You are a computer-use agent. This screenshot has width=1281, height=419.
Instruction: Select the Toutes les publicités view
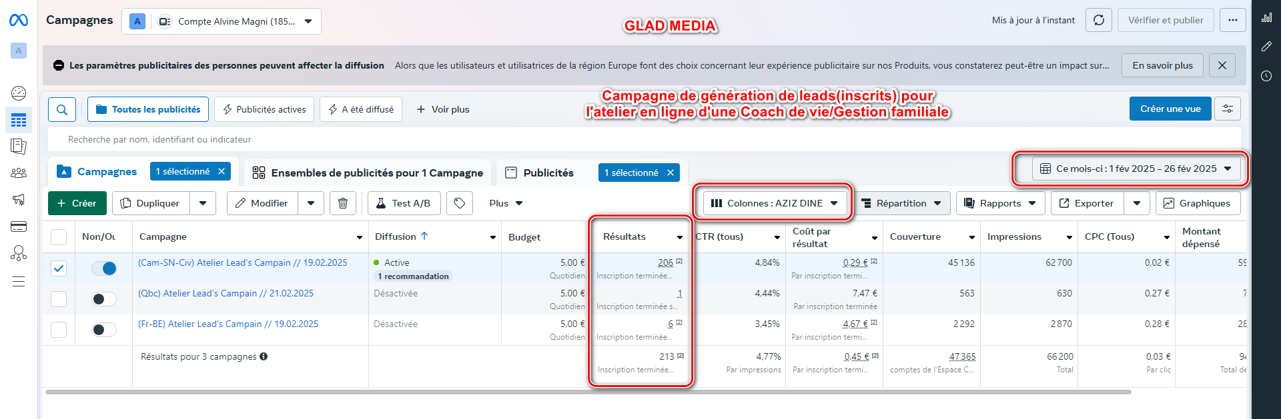pyautogui.click(x=148, y=109)
